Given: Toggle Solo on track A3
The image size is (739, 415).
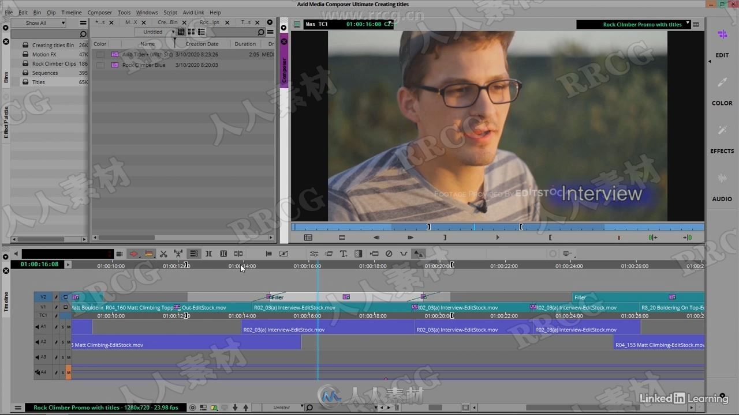Looking at the screenshot, I should (x=63, y=357).
